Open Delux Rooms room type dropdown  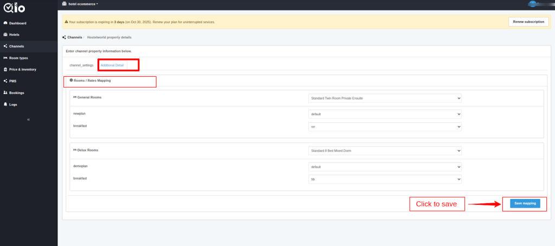384,150
